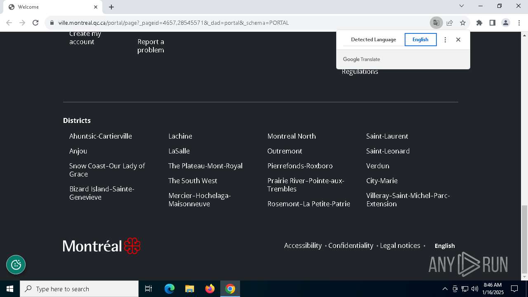
Task: Open the Accessibility footer link
Action: (303, 245)
